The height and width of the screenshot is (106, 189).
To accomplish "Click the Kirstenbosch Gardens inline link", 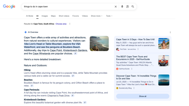I will (x=75, y=50).
